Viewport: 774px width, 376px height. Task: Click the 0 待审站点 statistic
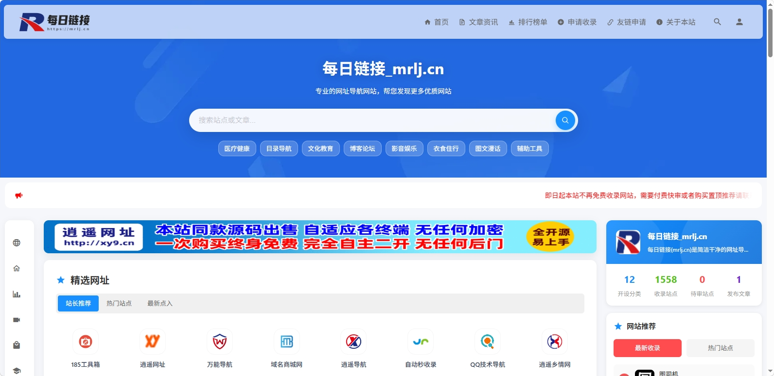(703, 286)
